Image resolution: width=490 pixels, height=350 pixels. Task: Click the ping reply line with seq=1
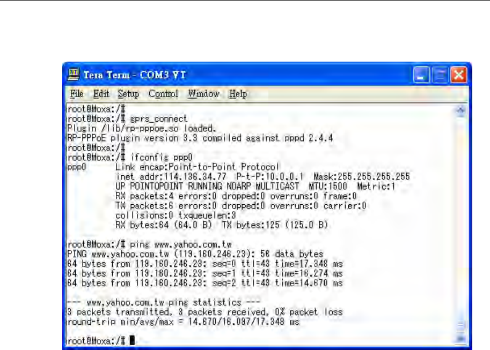pos(204,273)
